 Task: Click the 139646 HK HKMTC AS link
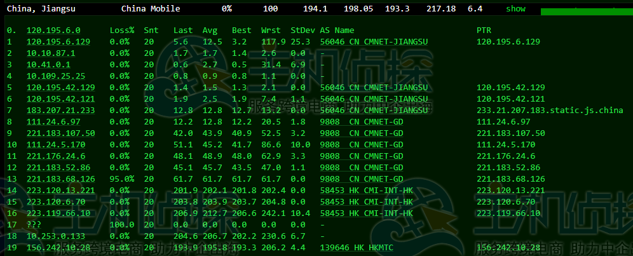pos(362,248)
